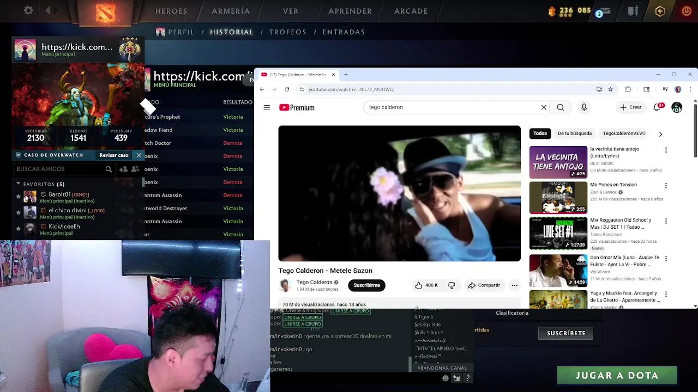Click the Dota 2 logo home icon
Screen dimensions: 698x392
pos(106,12)
